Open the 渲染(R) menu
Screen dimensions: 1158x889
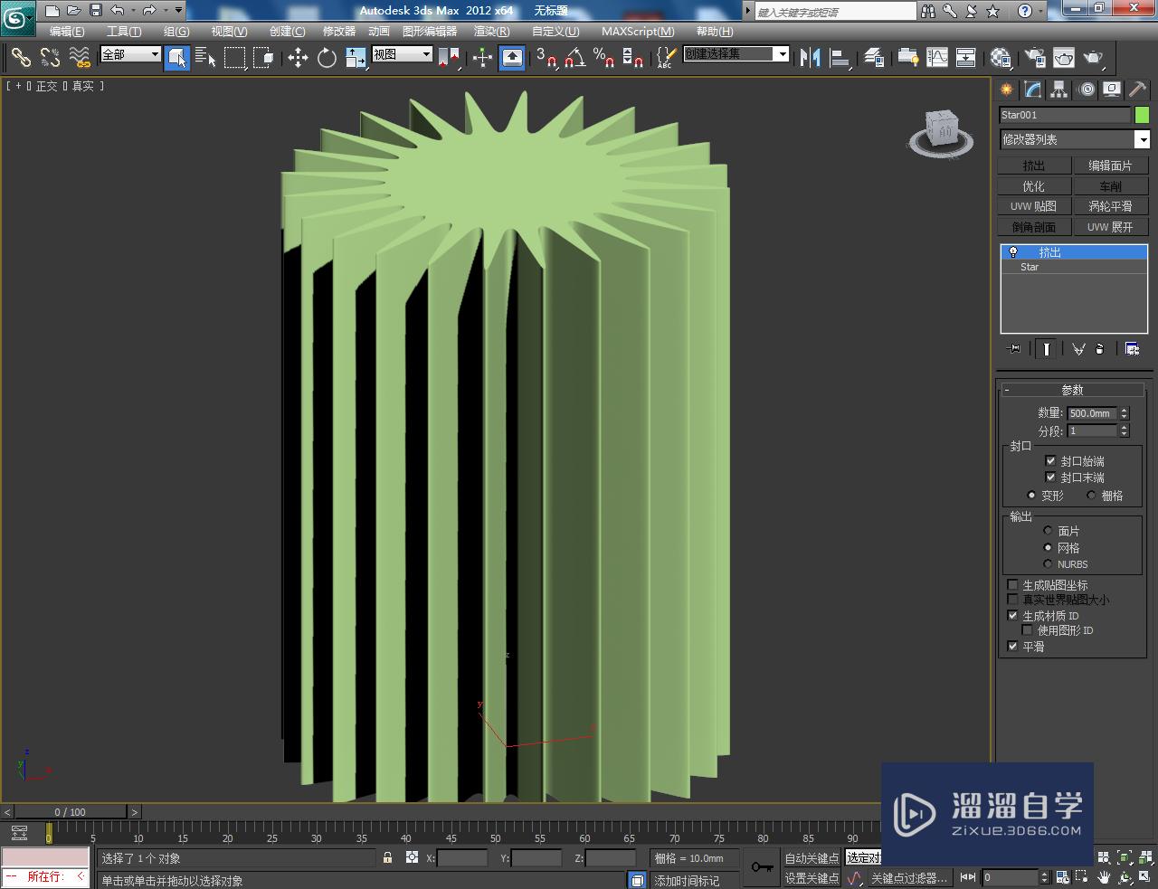pyautogui.click(x=491, y=32)
